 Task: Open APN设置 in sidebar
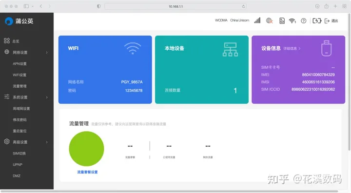click(19, 63)
